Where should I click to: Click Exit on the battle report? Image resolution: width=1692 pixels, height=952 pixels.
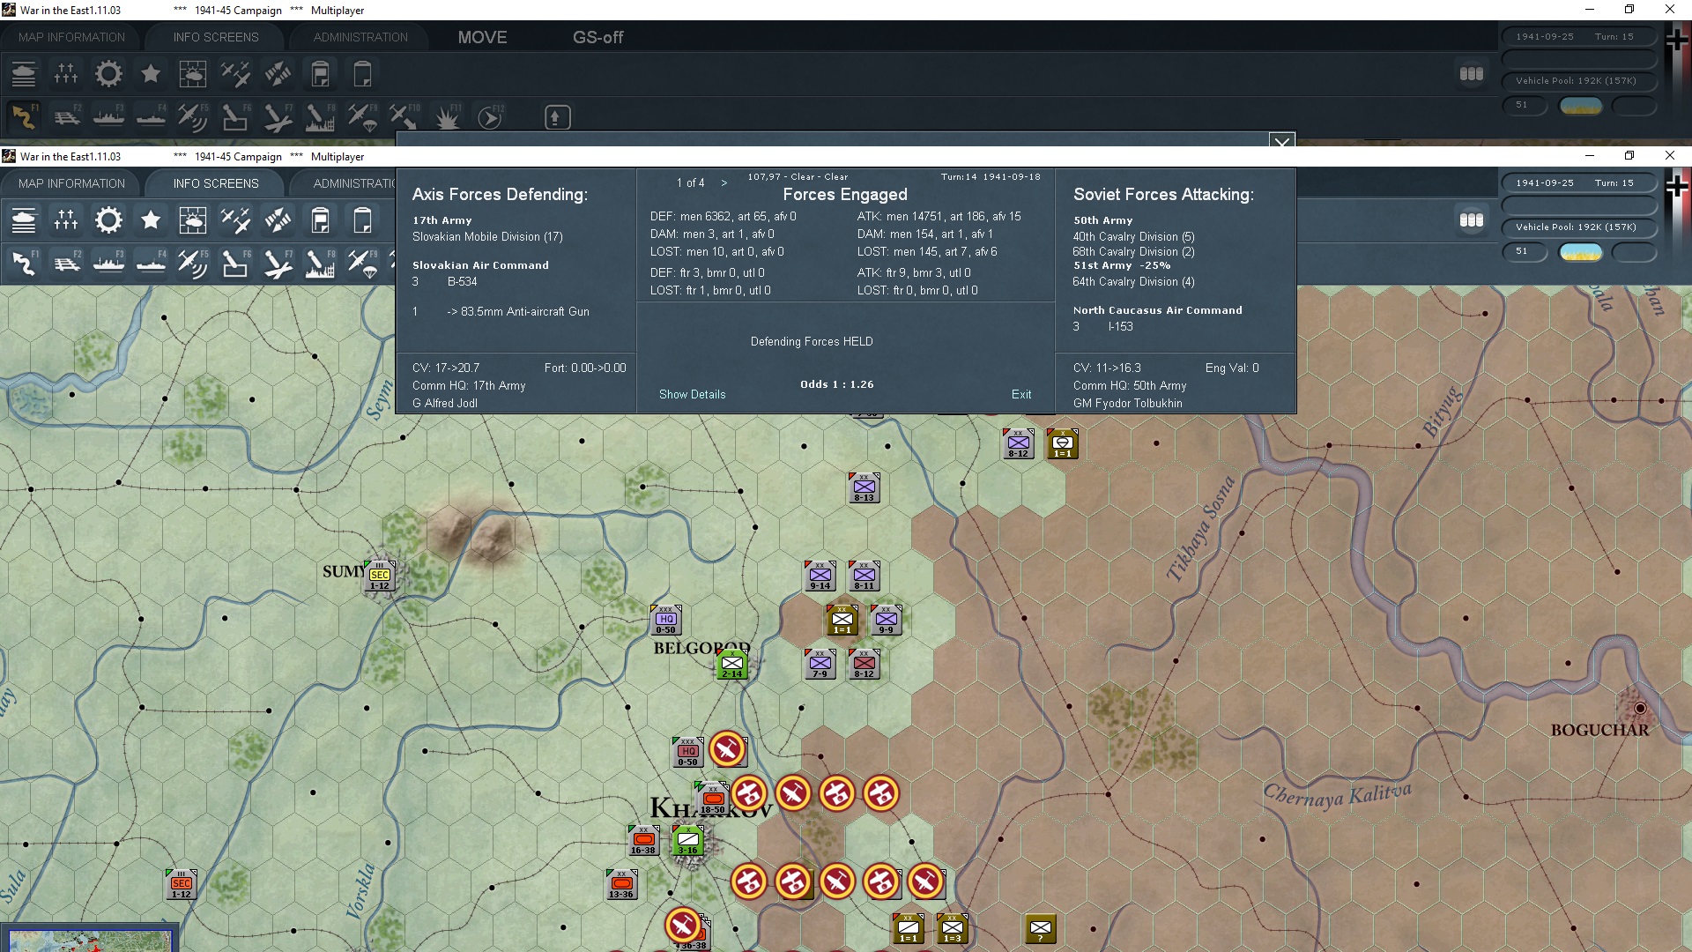click(1020, 394)
